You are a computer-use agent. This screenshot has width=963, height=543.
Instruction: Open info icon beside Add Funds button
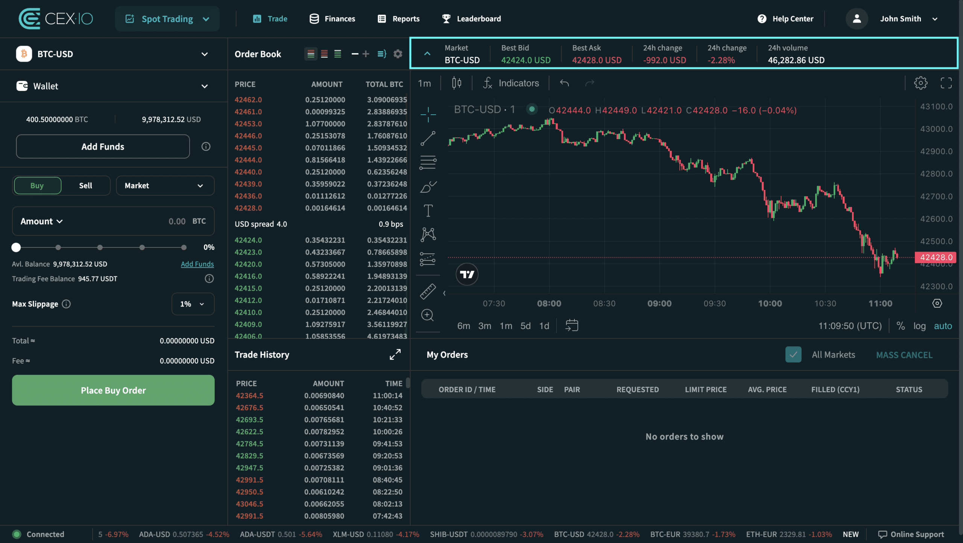pos(206,146)
